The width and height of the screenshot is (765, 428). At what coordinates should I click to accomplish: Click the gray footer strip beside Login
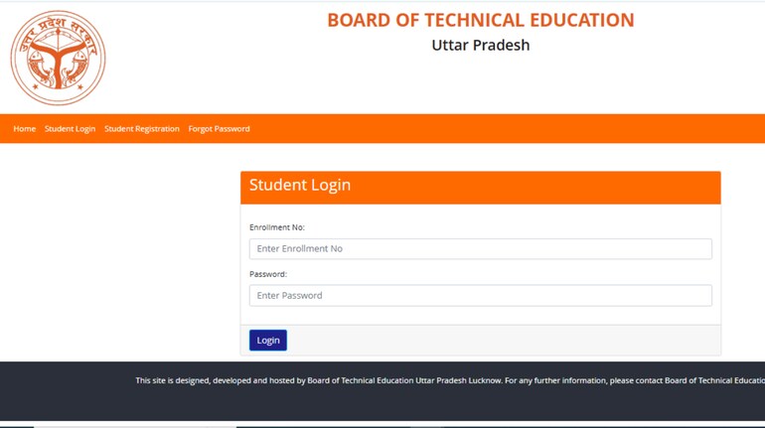coord(497,341)
